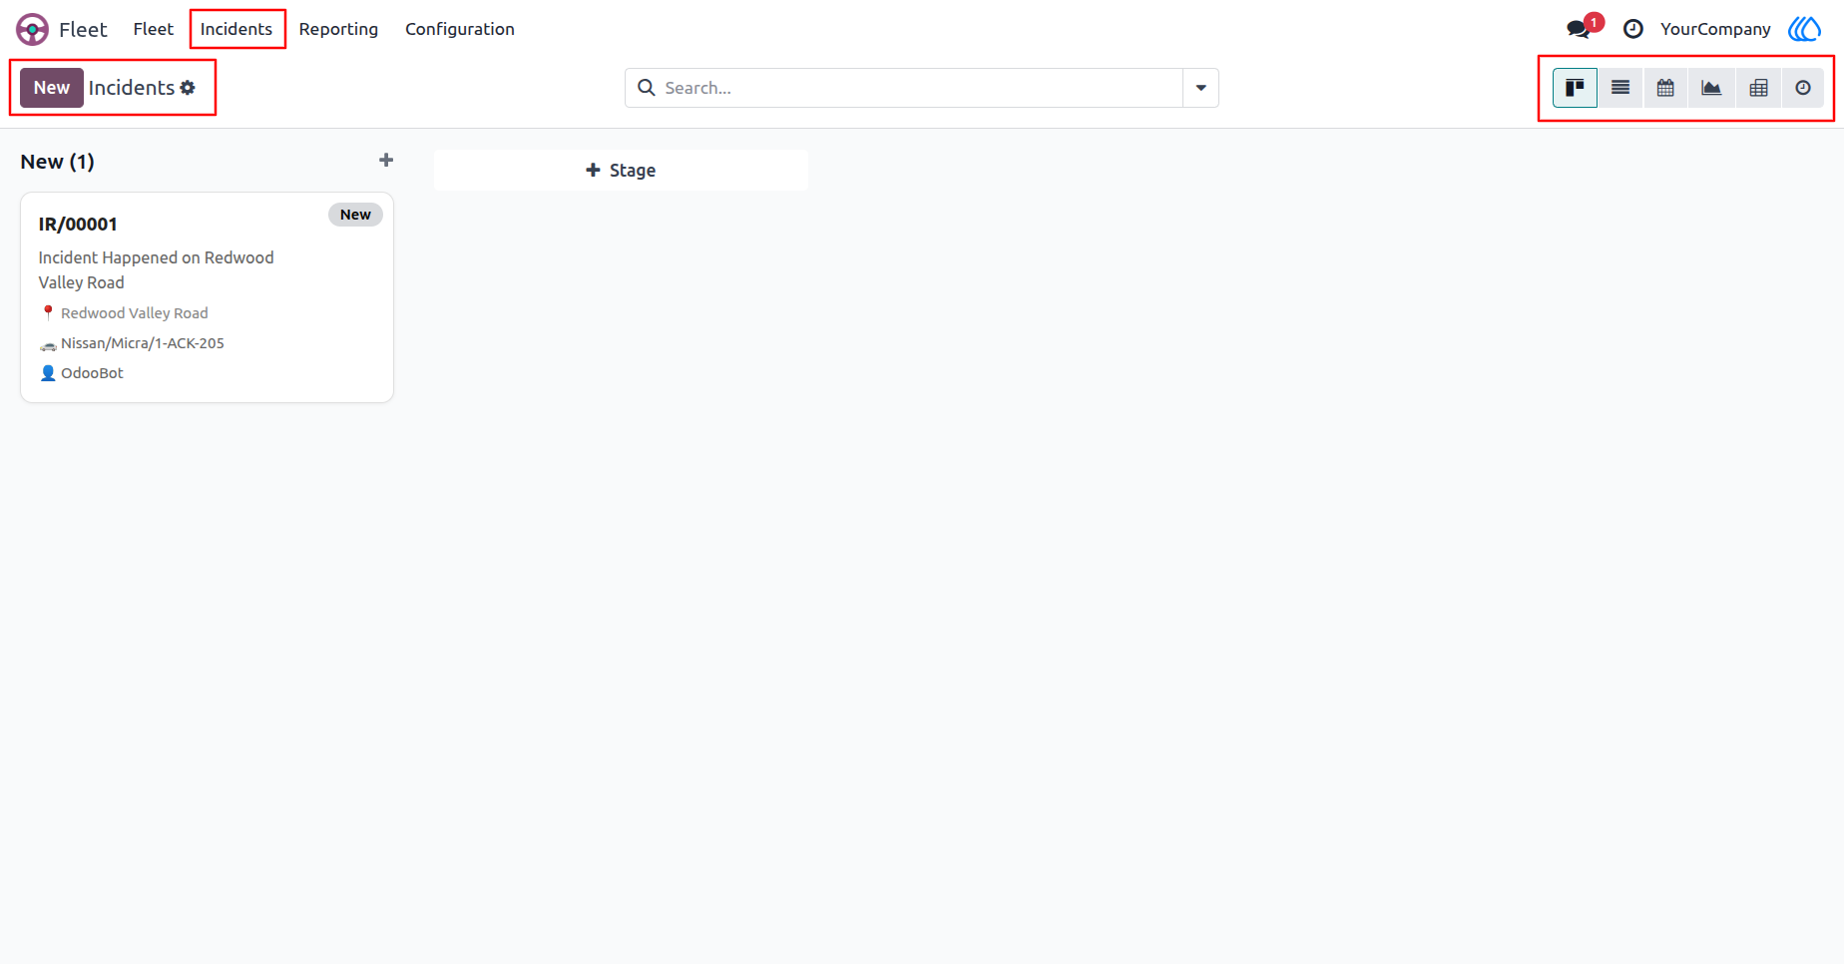This screenshot has height=964, width=1844.
Task: Click the New incident button
Action: [x=52, y=88]
